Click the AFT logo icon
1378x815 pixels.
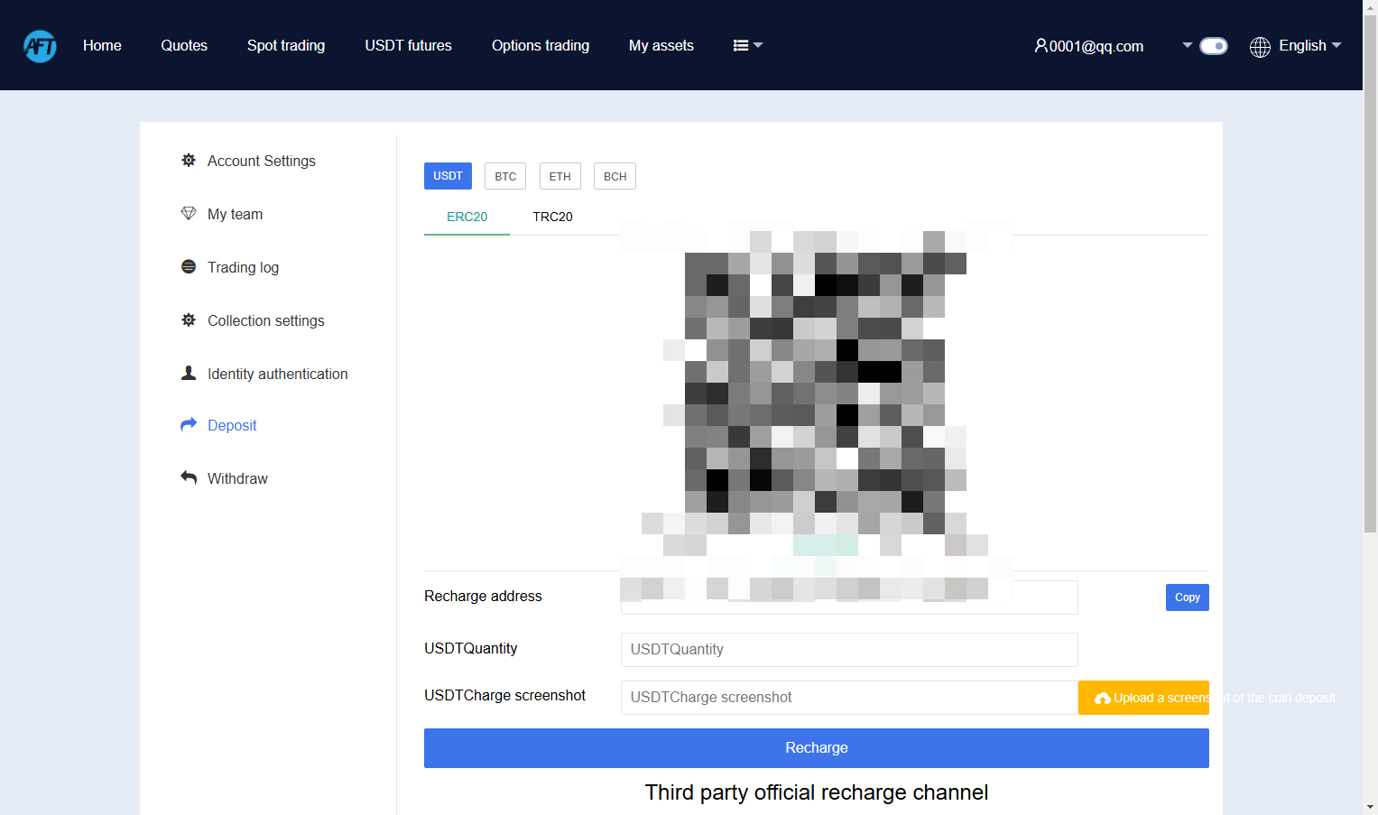click(40, 46)
